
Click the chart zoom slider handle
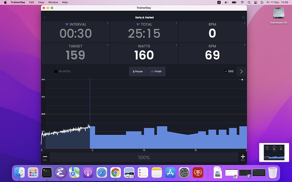(242, 79)
